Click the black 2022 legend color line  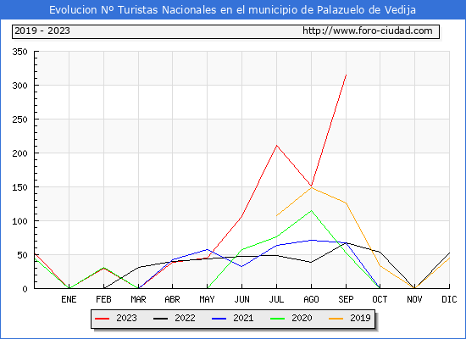[x=160, y=319]
